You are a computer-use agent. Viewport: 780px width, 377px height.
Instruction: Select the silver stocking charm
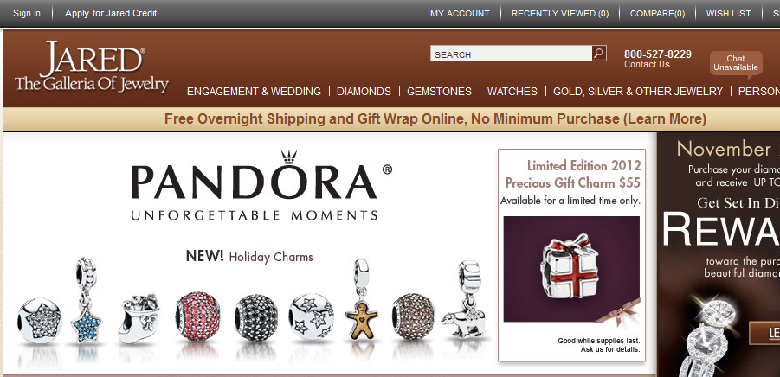[139, 318]
